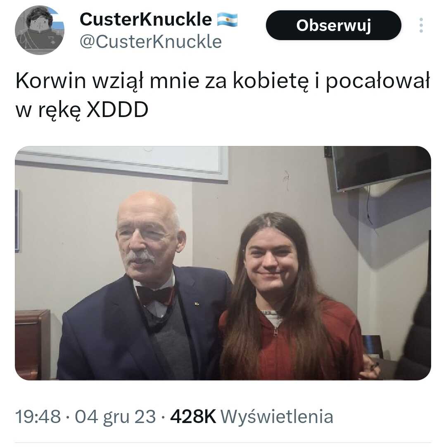Image resolution: width=446 pixels, height=447 pixels.
Task: Click the Wyświetlenia label
Action: click(x=277, y=416)
